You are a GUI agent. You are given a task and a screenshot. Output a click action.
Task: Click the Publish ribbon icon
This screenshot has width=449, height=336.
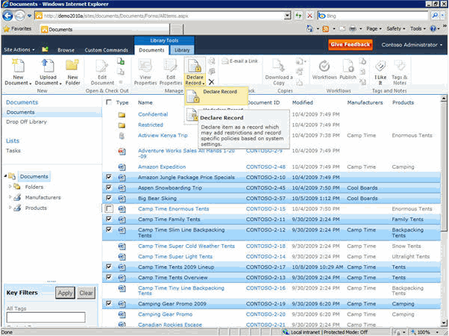[x=348, y=69]
